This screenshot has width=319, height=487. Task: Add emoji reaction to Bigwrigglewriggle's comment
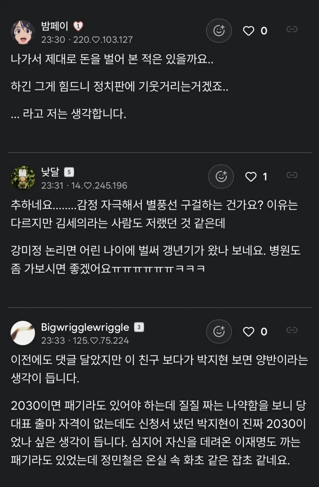point(219,331)
